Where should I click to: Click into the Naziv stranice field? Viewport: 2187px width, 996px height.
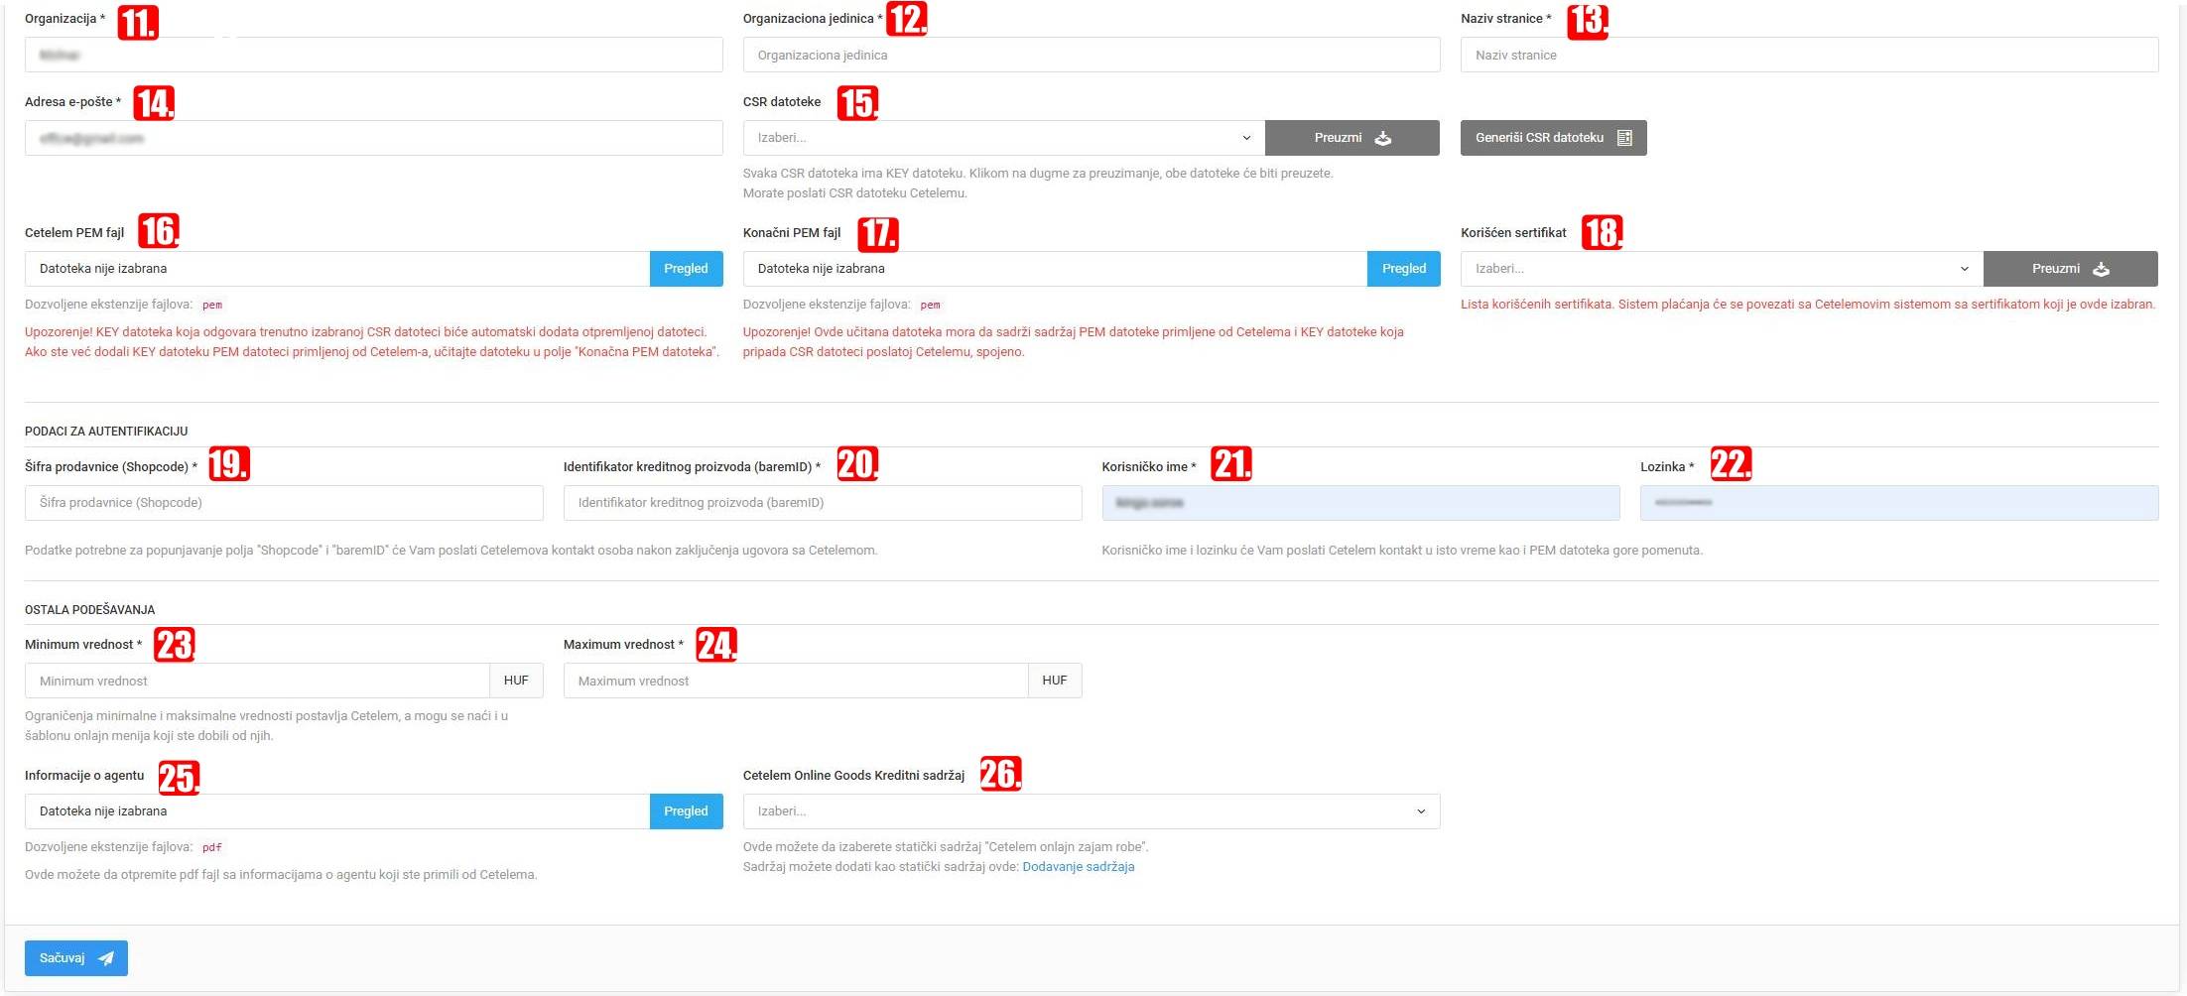tap(1808, 56)
